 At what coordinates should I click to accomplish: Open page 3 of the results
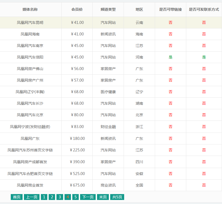(x=60, y=197)
